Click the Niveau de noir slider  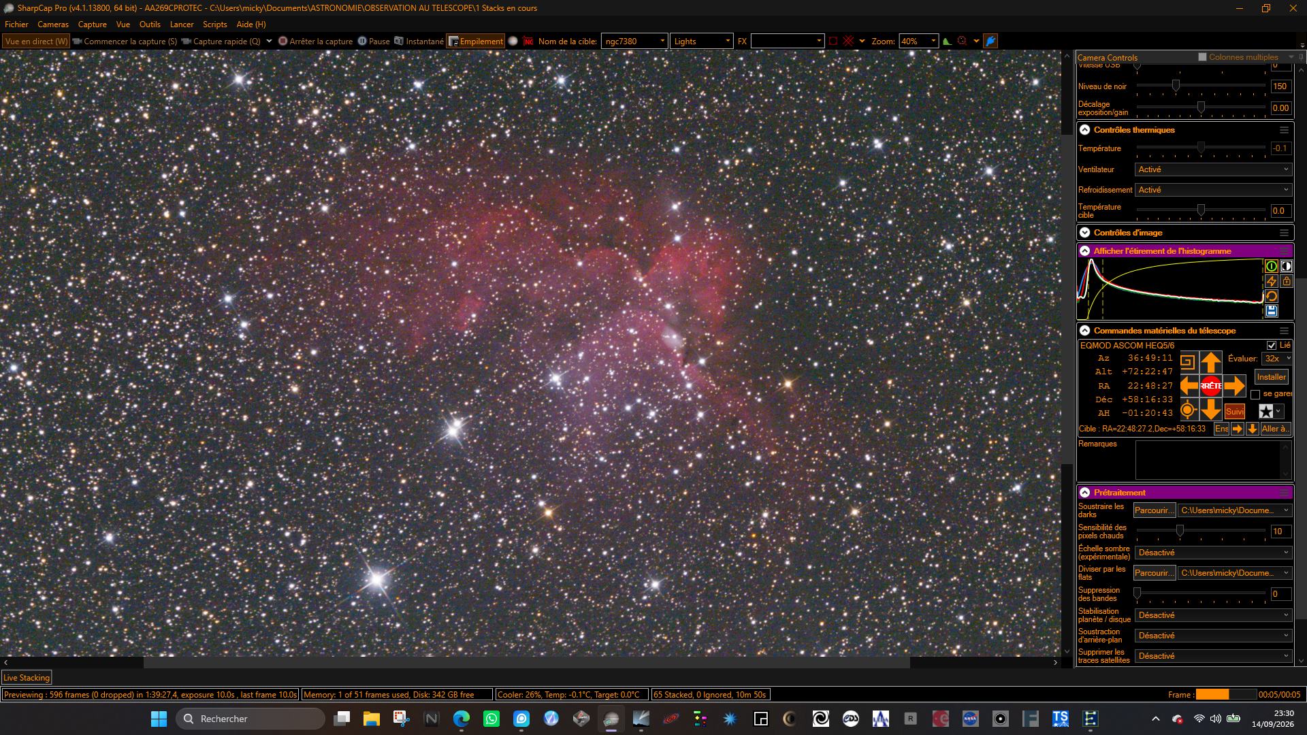click(x=1200, y=86)
